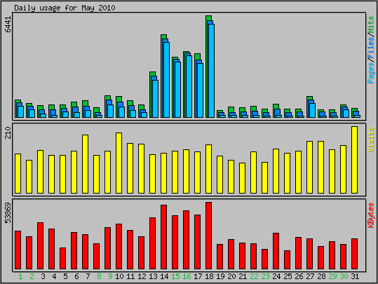This screenshot has width=378, height=284.
Task: Click day label 13 on the x-axis
Action: tap(153, 276)
